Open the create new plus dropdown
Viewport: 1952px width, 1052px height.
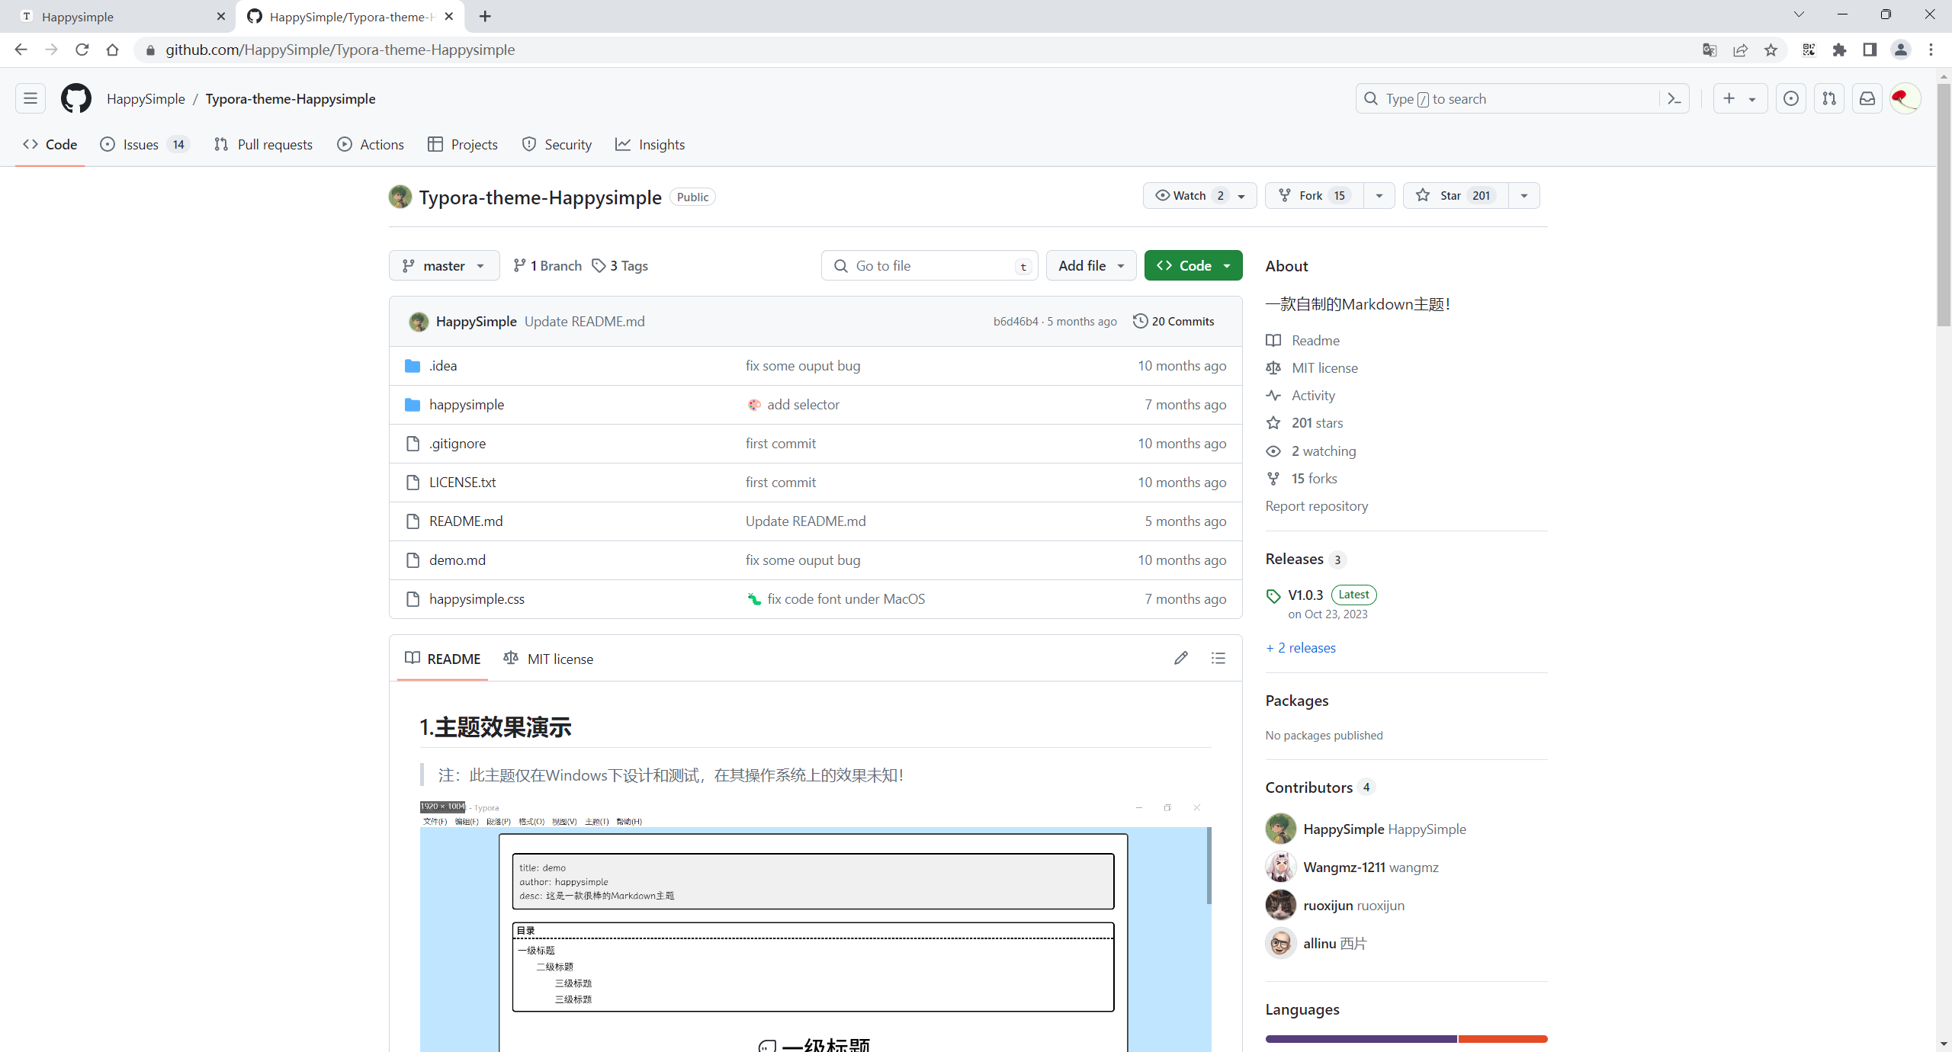coord(1740,98)
